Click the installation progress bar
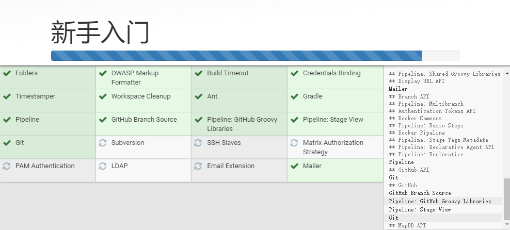The height and width of the screenshot is (230, 510). coord(256,56)
